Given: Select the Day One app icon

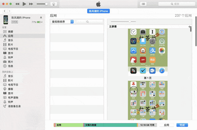Looking at the screenshot, I should tap(143, 41).
